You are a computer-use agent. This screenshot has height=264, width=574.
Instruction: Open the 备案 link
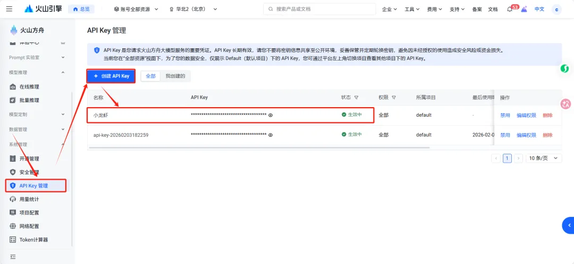[x=477, y=9]
